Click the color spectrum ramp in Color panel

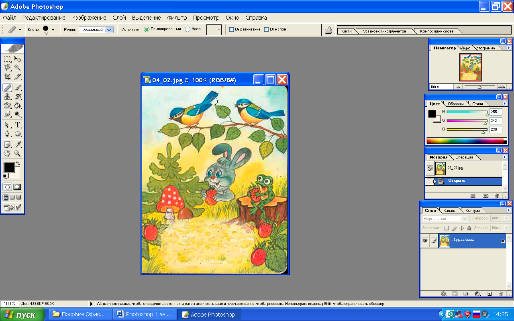tap(465, 140)
